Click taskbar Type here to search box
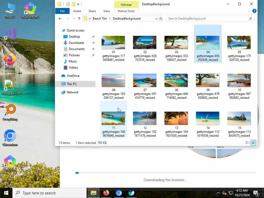The height and width of the screenshot is (198, 264). (49, 193)
